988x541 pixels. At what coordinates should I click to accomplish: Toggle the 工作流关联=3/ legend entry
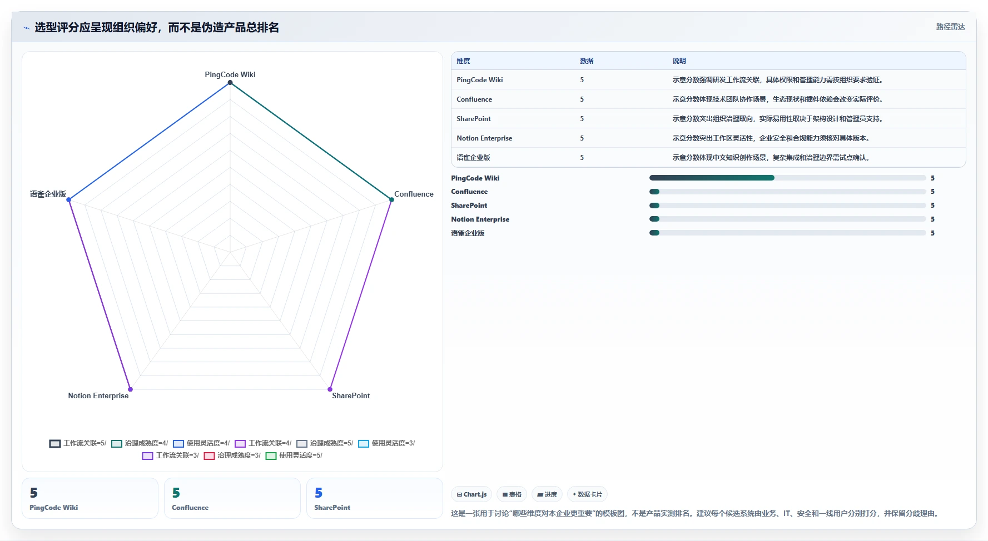tap(170, 455)
